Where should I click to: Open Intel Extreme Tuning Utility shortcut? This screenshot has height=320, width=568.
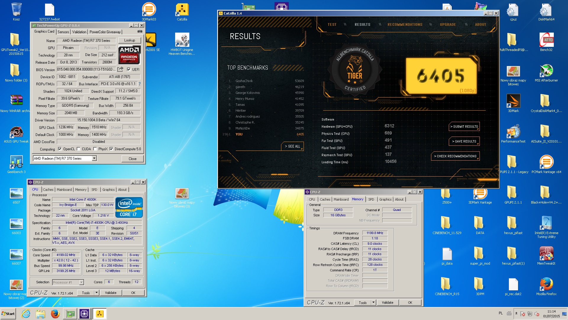click(546, 227)
